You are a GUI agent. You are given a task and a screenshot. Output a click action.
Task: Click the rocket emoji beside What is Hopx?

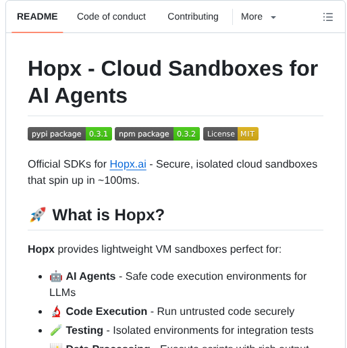click(x=38, y=214)
